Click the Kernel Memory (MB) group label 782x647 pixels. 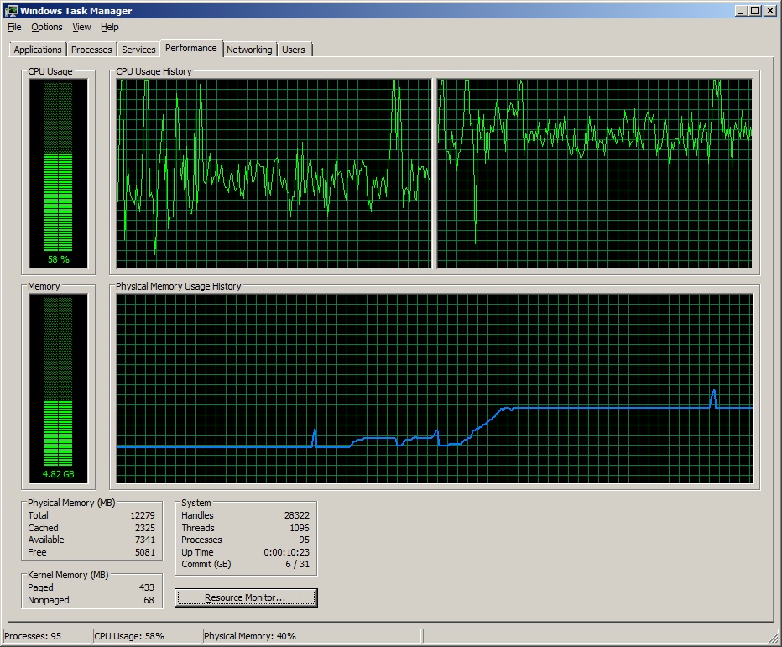tap(68, 575)
